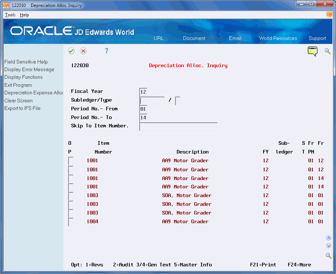Select Clear Screen in sidebar

coord(18,101)
